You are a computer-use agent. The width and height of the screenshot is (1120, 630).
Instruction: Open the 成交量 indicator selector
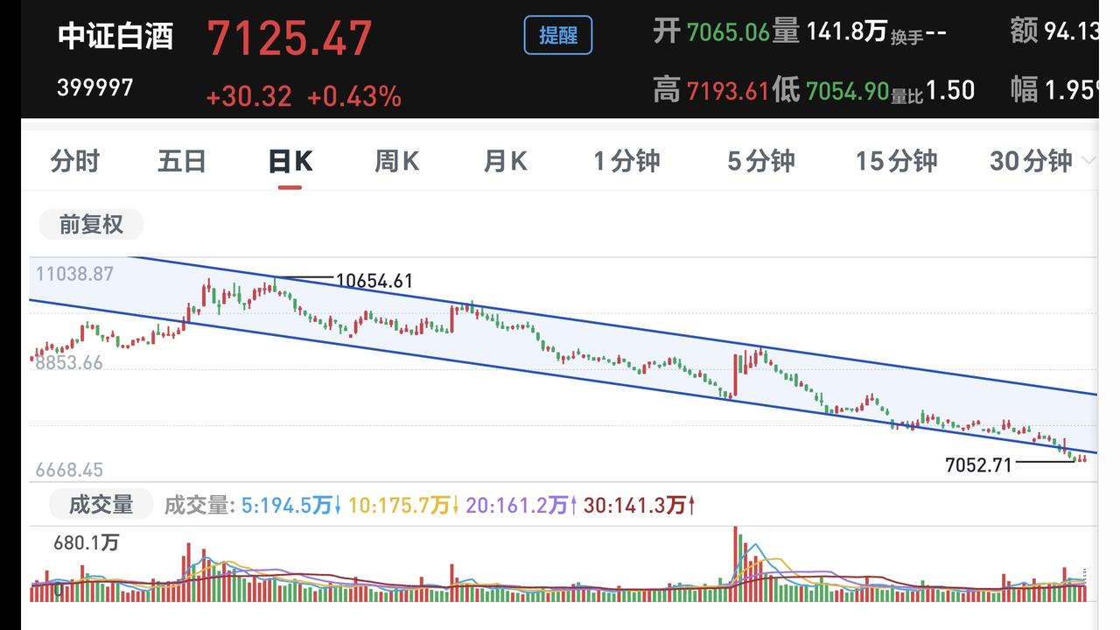click(x=101, y=505)
